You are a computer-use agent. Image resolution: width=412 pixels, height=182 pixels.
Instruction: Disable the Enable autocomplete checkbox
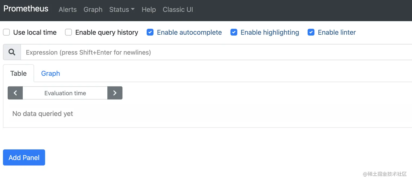(150, 33)
